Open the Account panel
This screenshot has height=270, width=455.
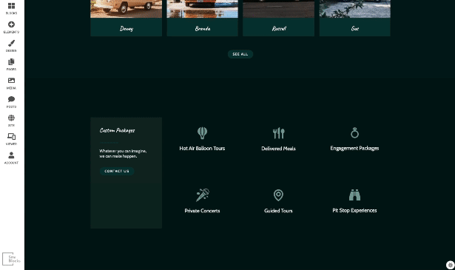point(11,158)
